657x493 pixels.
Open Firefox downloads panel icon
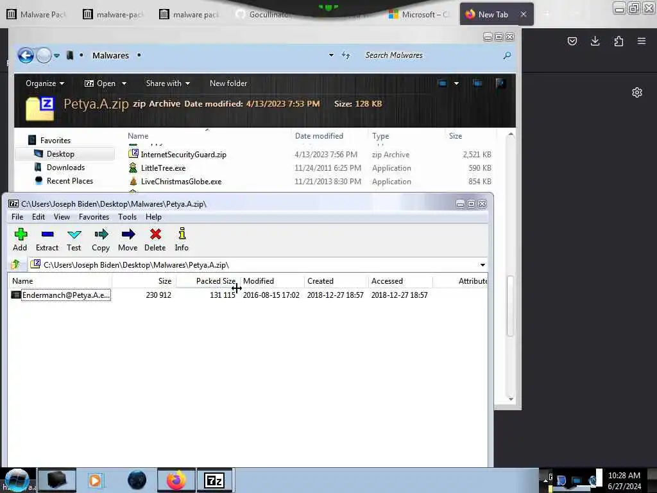(595, 40)
